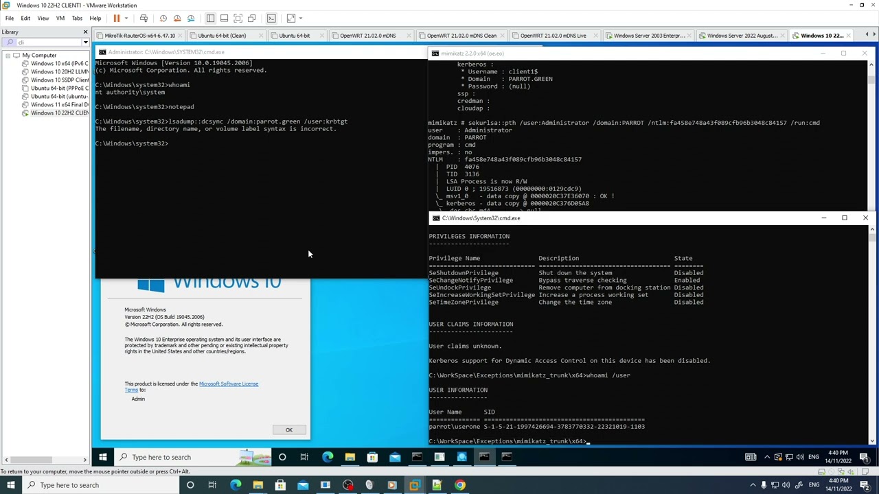Take a snapshot of this virtual machine

(163, 19)
